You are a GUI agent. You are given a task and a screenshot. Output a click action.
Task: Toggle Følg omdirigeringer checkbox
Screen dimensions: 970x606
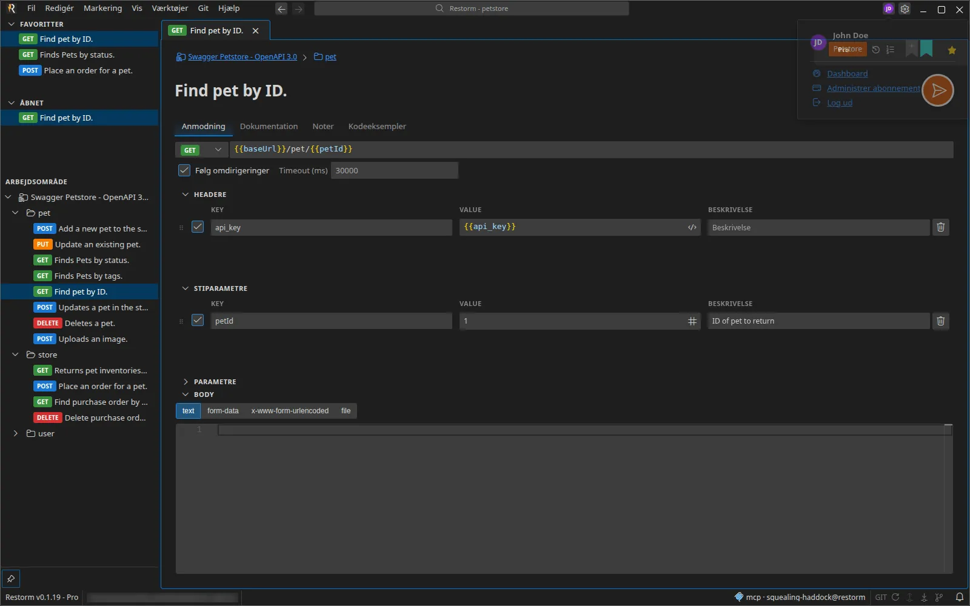pos(184,170)
